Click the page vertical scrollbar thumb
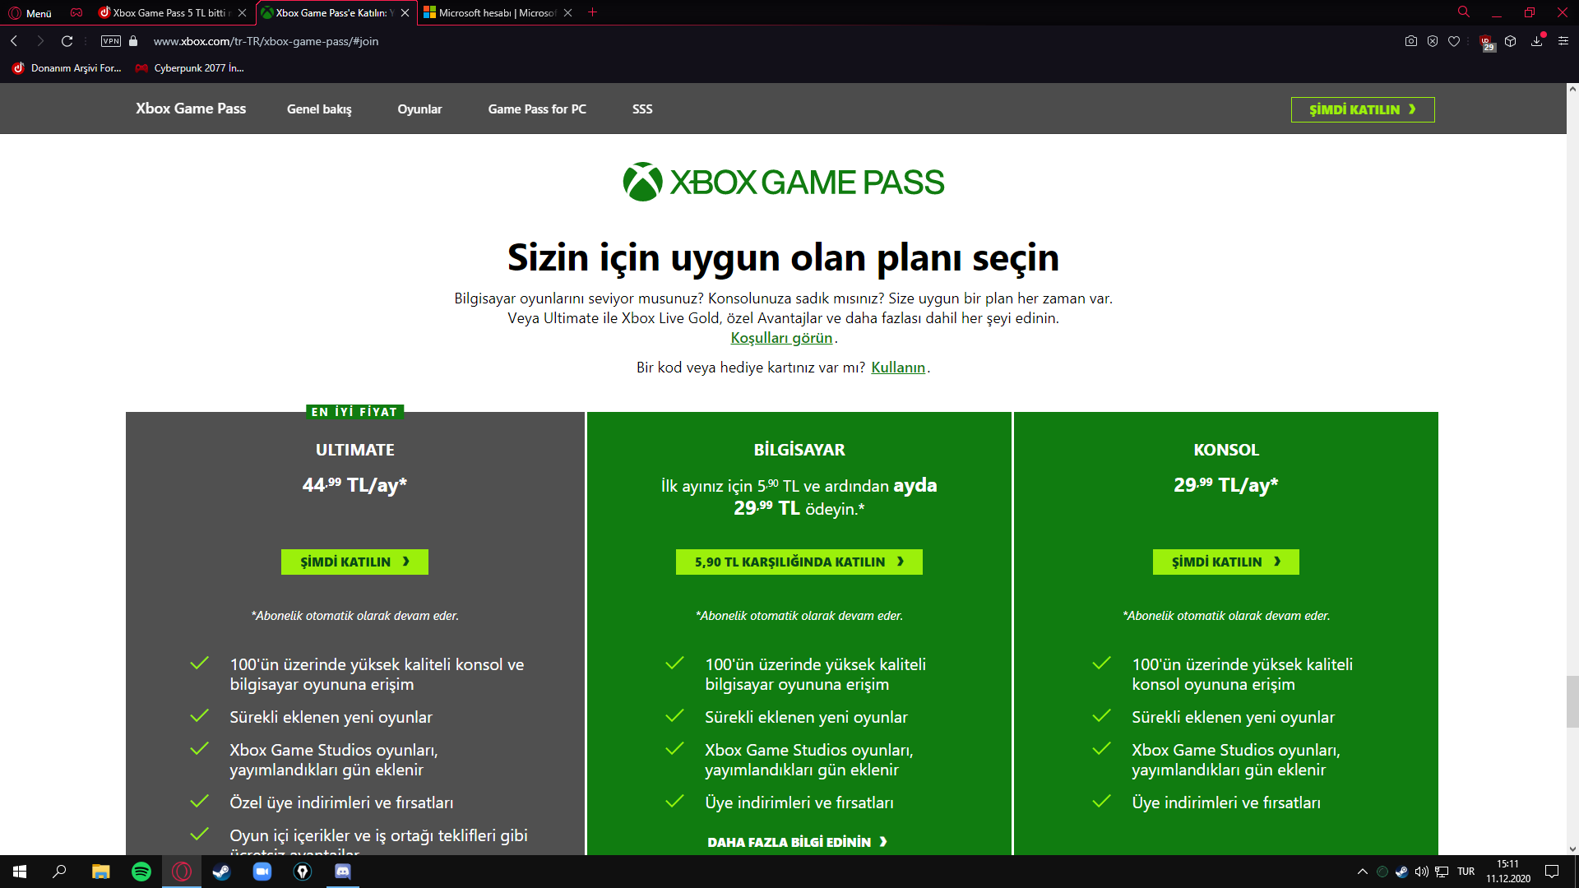This screenshot has width=1579, height=888. point(1572,701)
